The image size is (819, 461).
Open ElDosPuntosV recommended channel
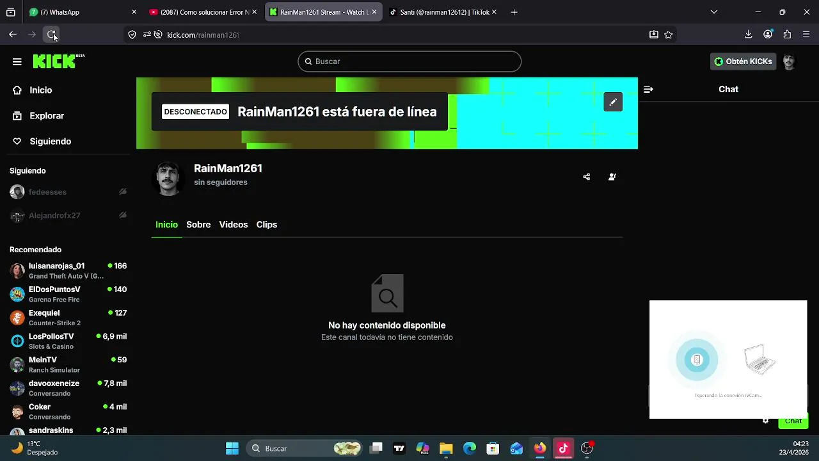[68, 294]
